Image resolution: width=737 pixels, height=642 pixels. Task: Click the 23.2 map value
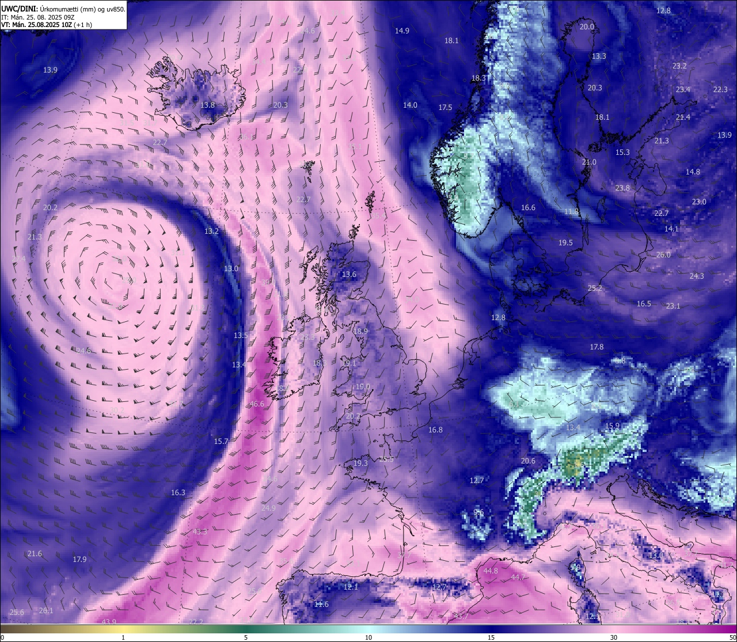pyautogui.click(x=679, y=66)
